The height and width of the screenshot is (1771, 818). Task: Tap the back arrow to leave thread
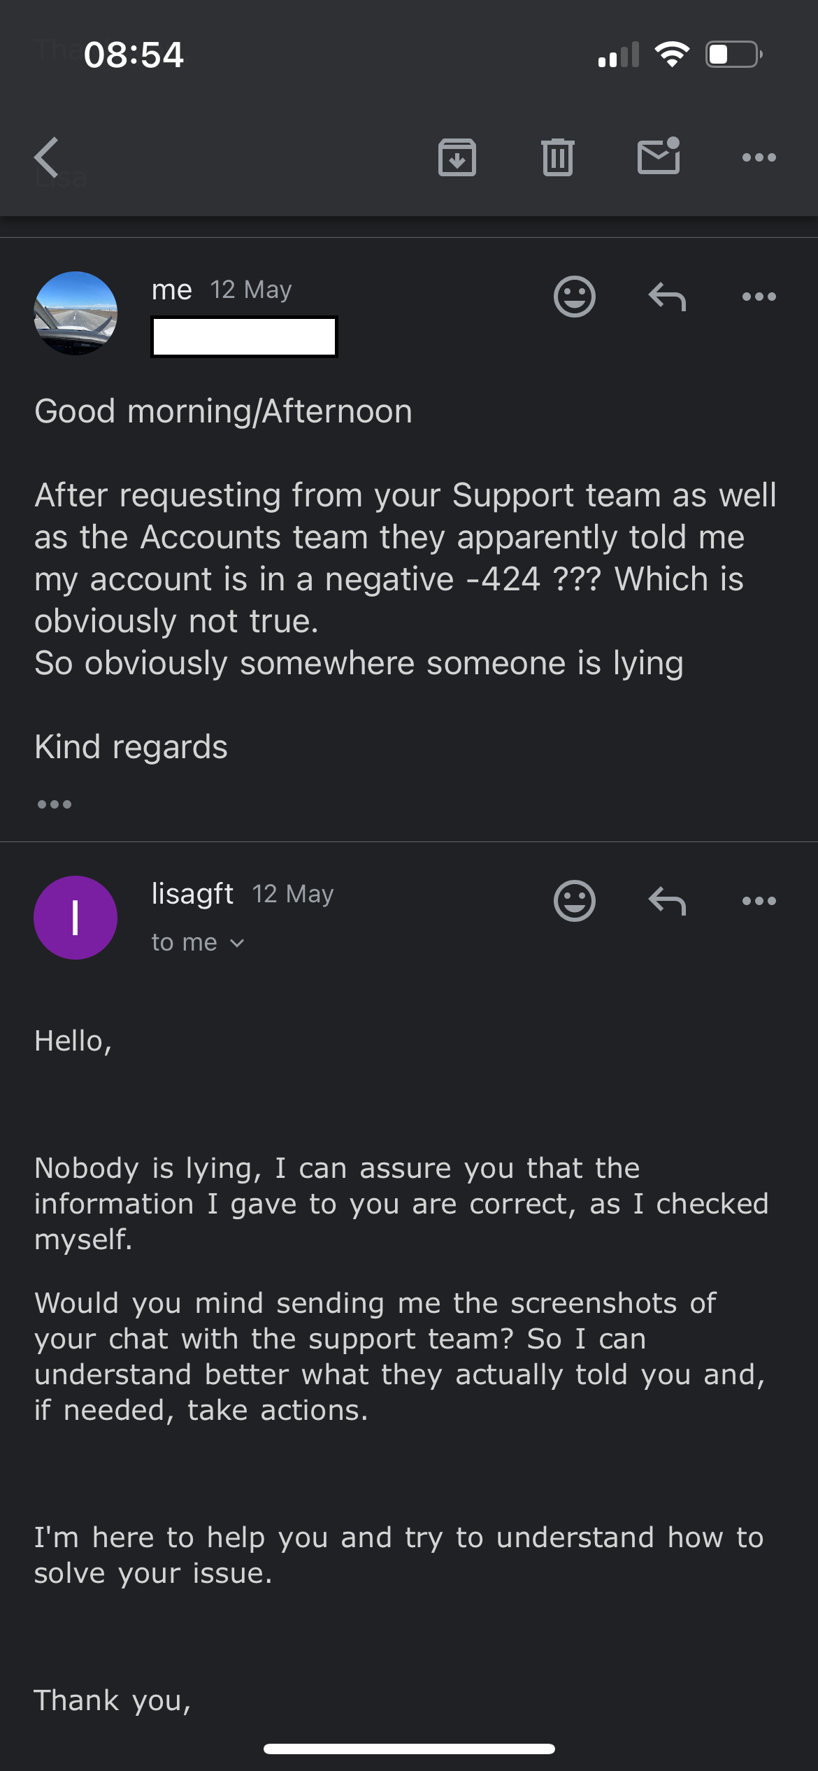[48, 157]
